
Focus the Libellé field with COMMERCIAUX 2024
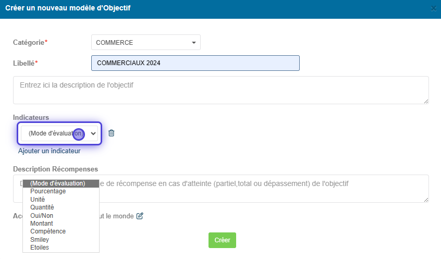pos(195,63)
